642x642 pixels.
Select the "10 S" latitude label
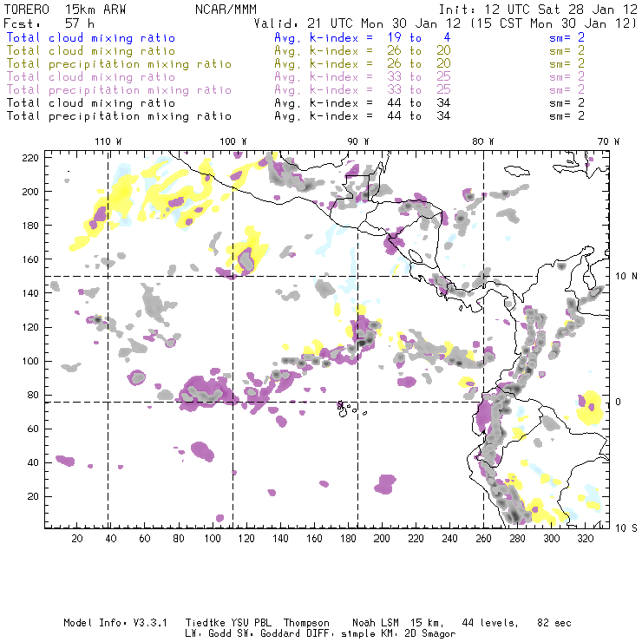pos(626,528)
